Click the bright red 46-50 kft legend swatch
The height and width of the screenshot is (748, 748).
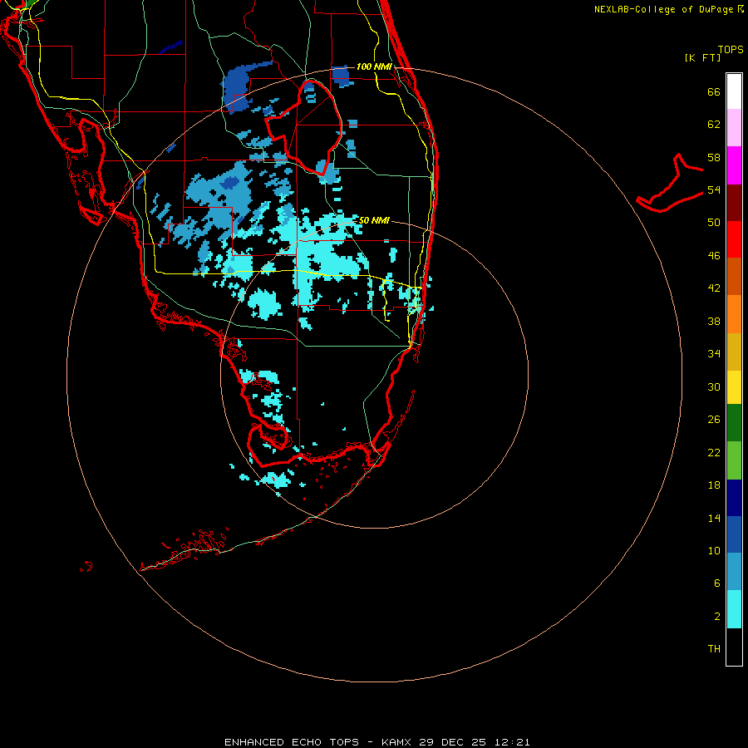pos(734,239)
